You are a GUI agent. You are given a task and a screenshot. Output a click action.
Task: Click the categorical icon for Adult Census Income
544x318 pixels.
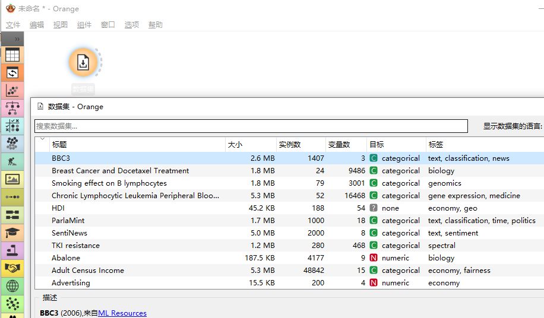[x=374, y=271]
